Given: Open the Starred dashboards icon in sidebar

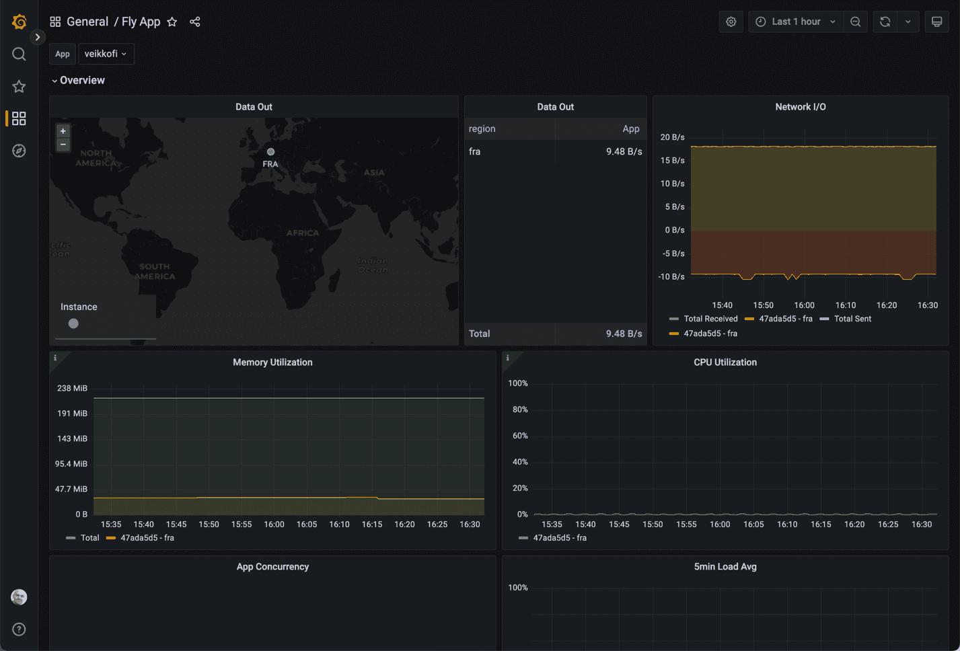Looking at the screenshot, I should (x=19, y=86).
